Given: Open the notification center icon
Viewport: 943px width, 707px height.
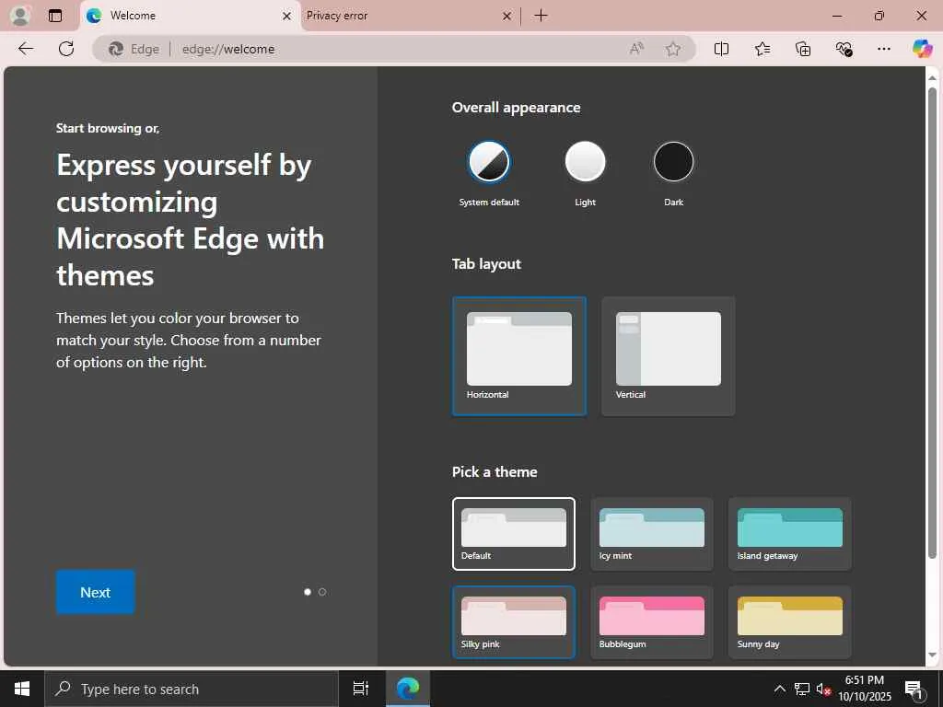Looking at the screenshot, I should point(914,690).
